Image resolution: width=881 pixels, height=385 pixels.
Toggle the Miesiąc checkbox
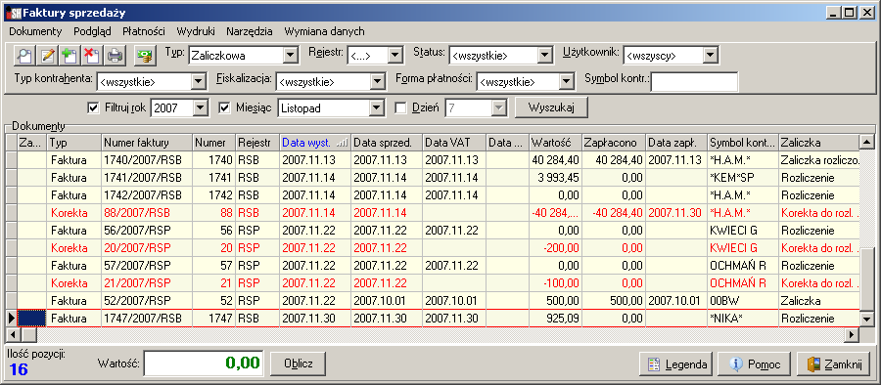click(x=225, y=107)
